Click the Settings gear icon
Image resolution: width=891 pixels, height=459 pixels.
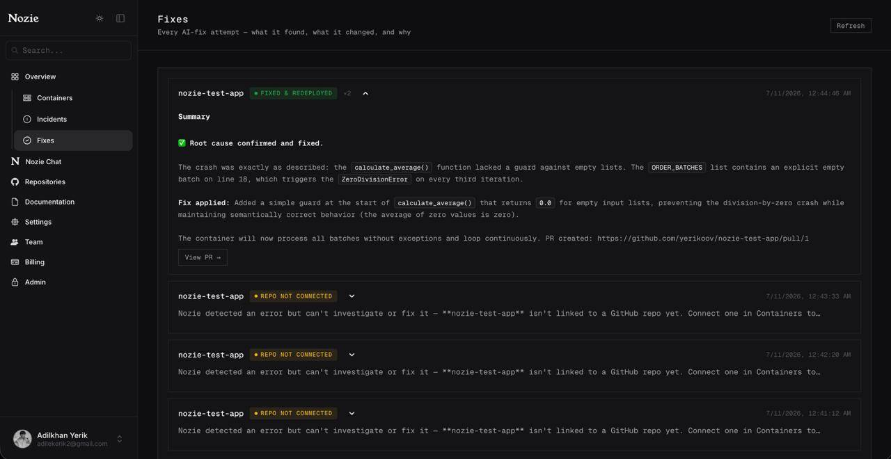click(15, 222)
